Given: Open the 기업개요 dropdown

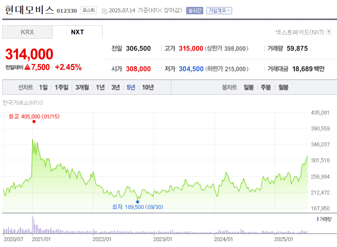Looking at the screenshot, I should tap(219, 10).
